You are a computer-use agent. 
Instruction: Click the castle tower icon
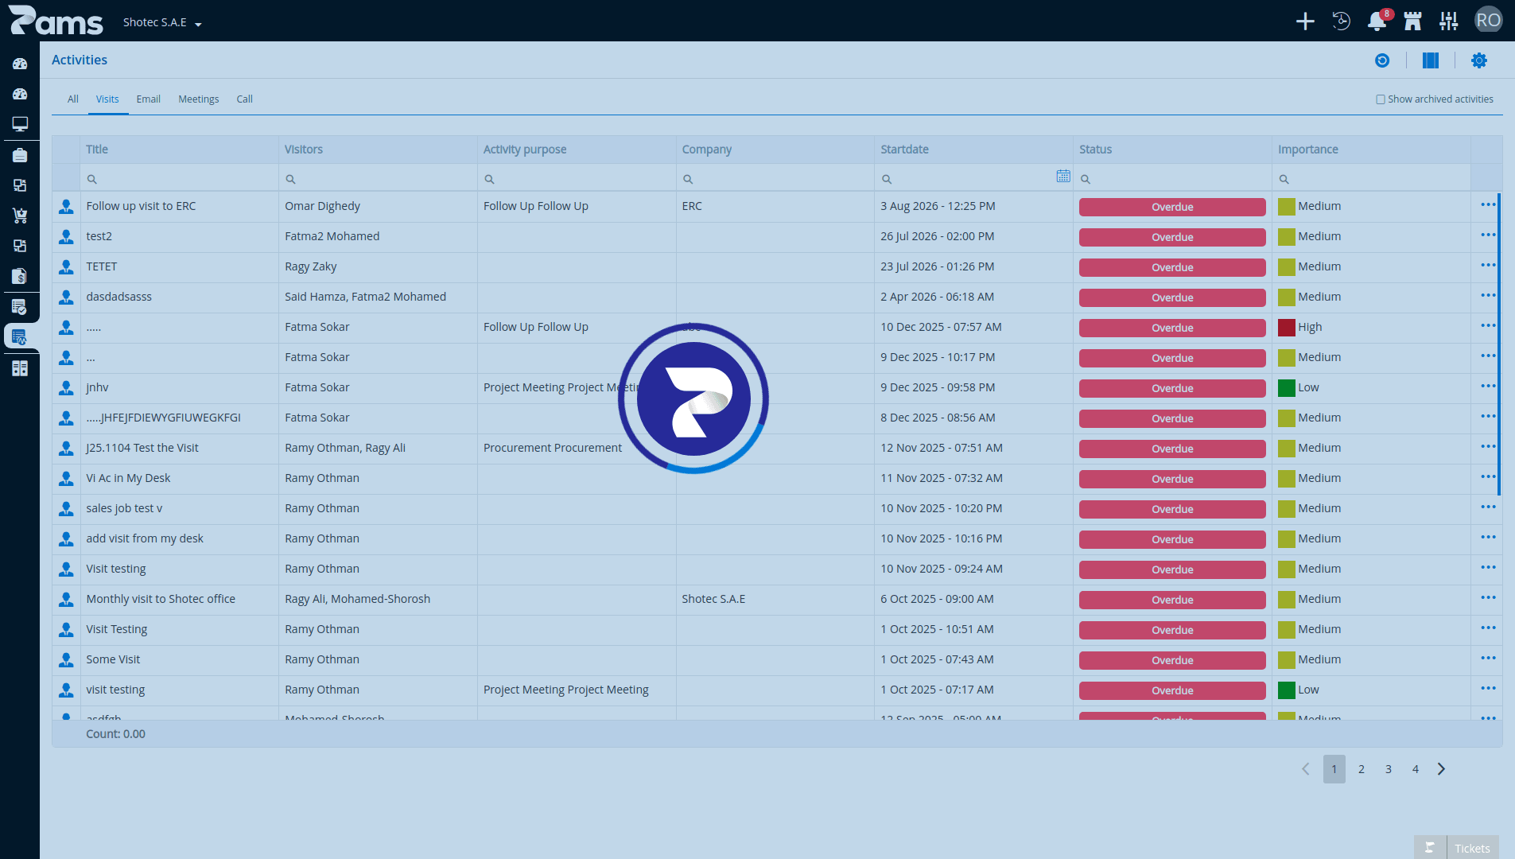1413,21
